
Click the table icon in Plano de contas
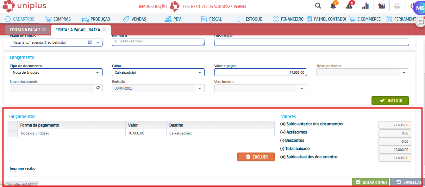click(90, 42)
